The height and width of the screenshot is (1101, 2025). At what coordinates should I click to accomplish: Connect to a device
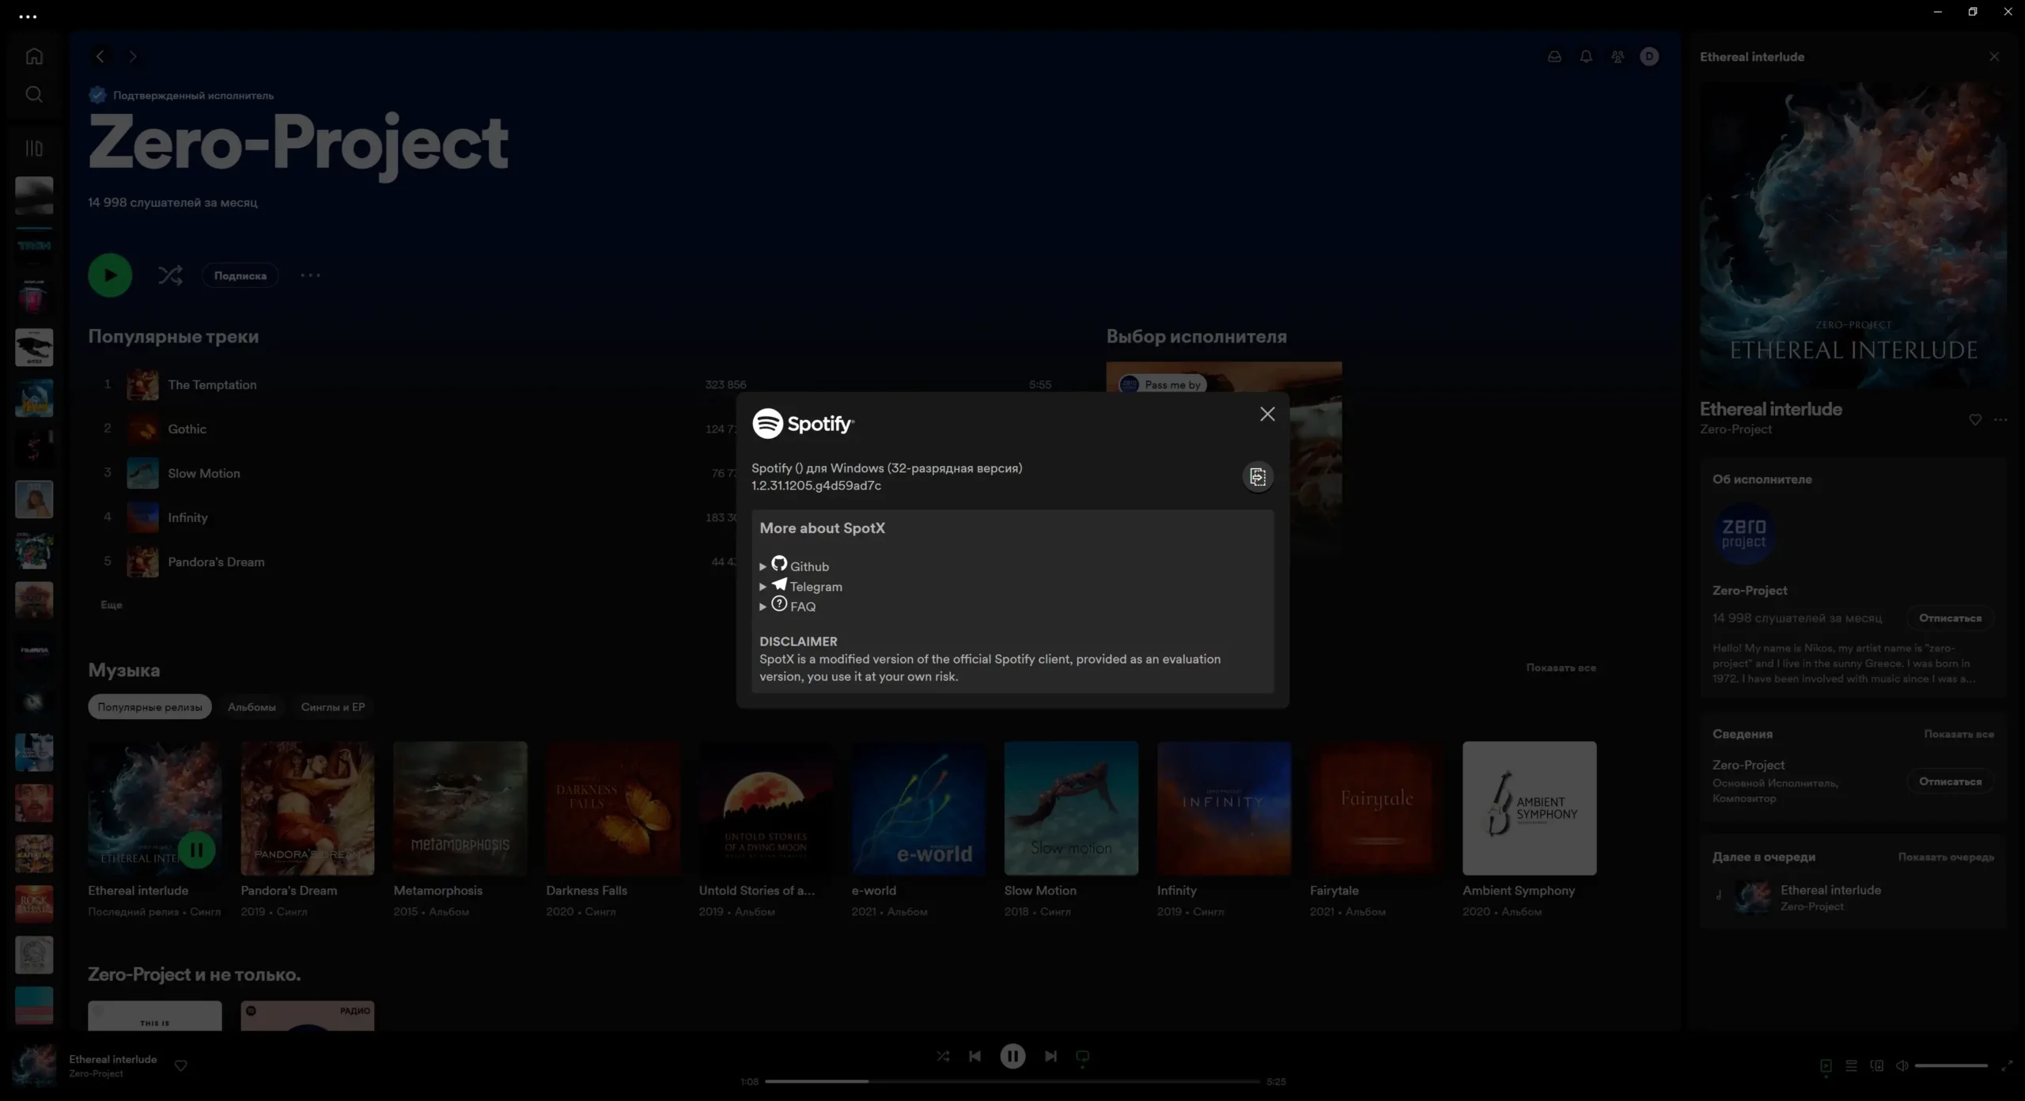point(1875,1065)
